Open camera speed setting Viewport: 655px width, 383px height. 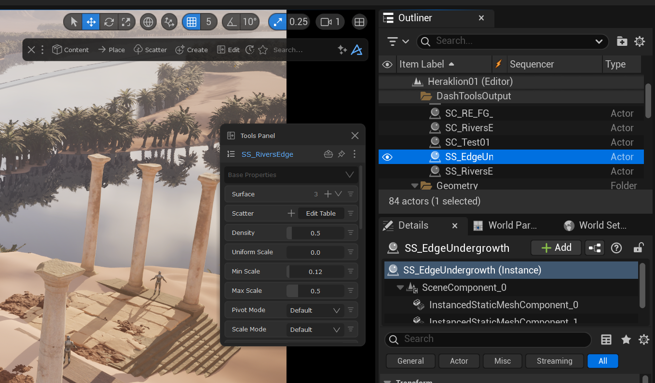pos(330,22)
